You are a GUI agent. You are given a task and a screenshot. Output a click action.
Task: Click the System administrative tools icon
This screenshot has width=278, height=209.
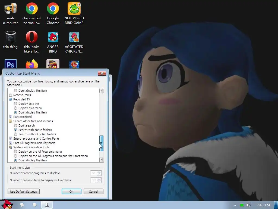click(11, 147)
